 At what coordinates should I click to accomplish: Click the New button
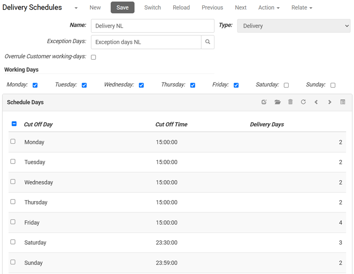click(x=95, y=8)
